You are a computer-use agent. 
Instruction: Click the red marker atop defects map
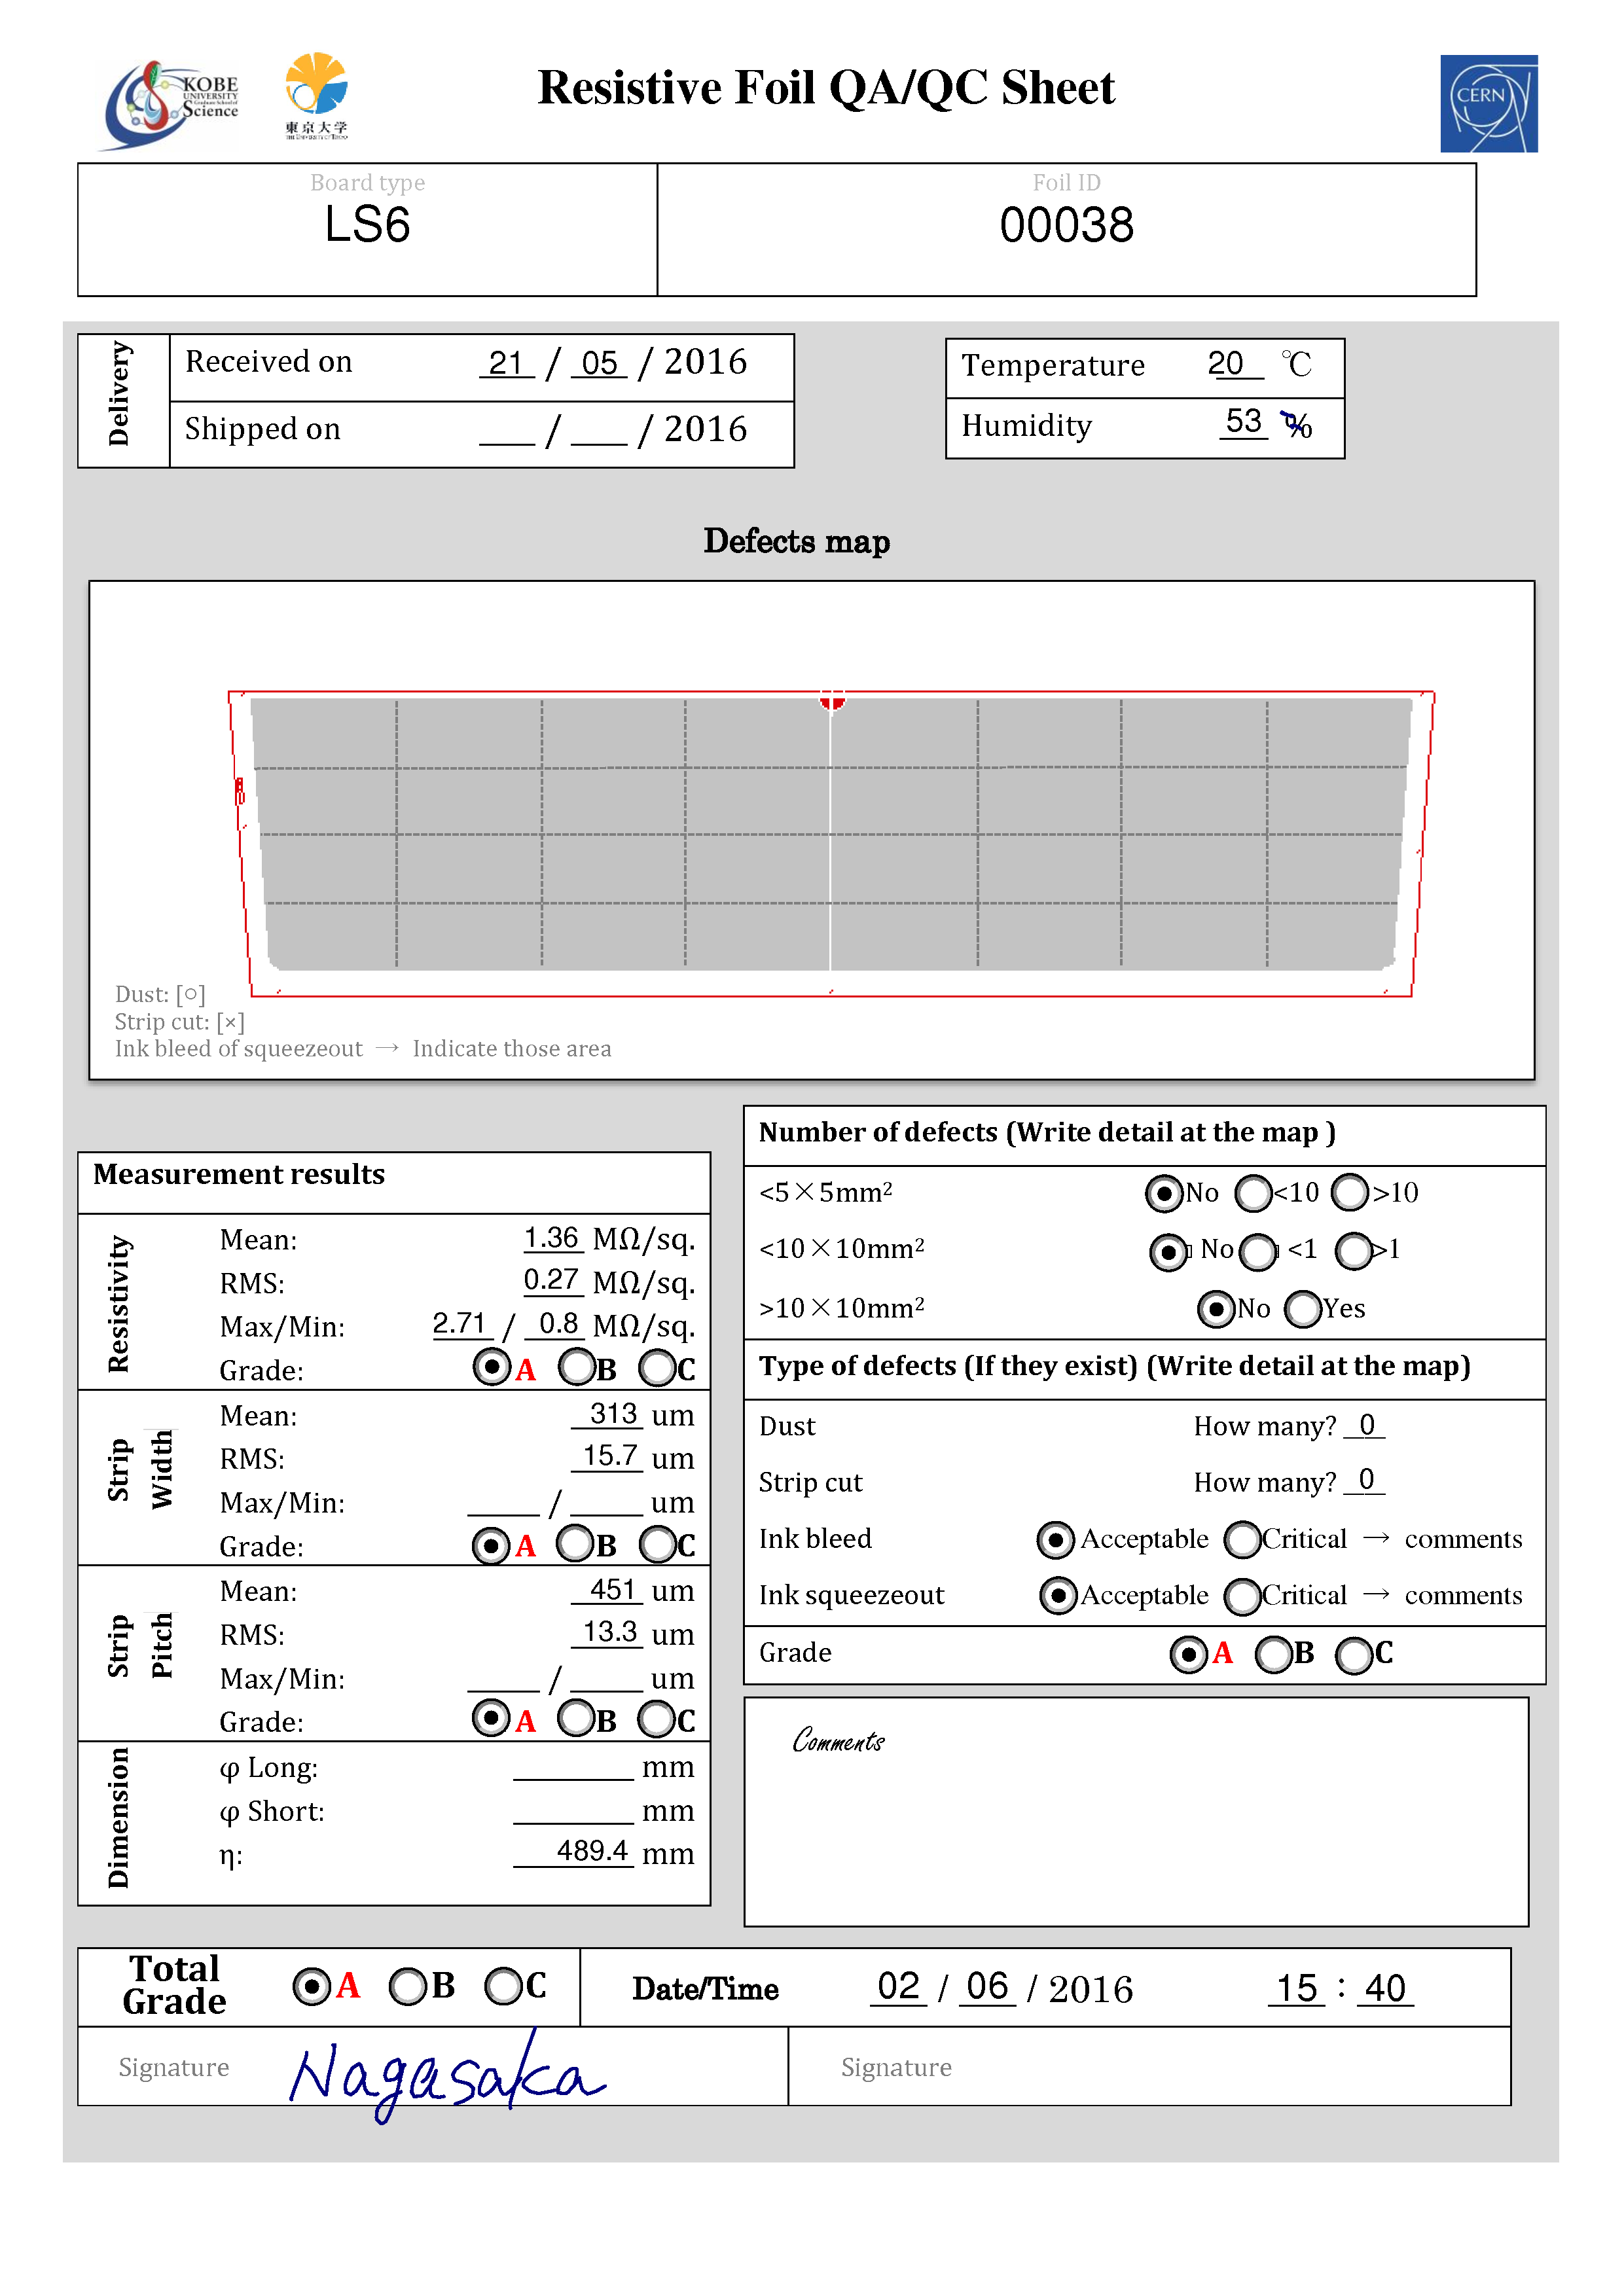pos(832,700)
